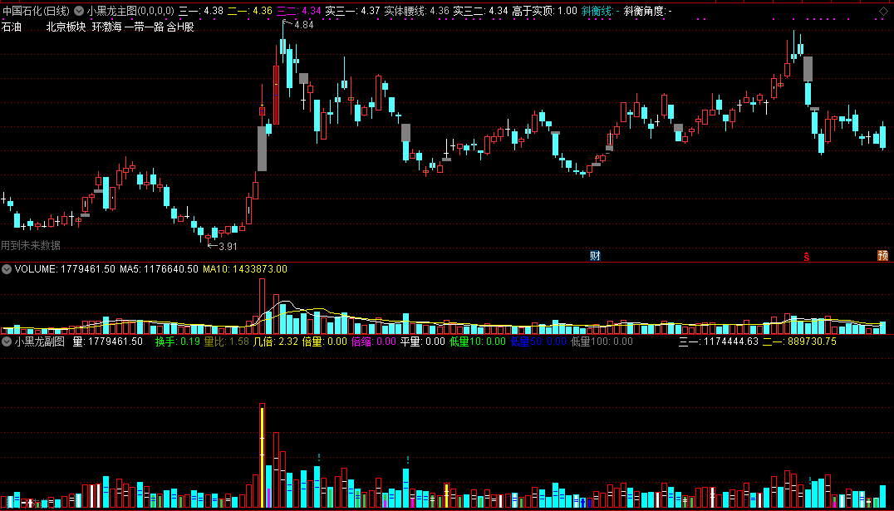The height and width of the screenshot is (511, 894).
Task: Click the 用到未来数据 notice text
Action: (x=31, y=245)
